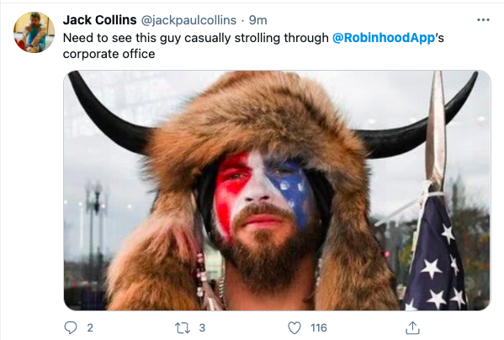Open the 9m timestamp permalink
Image resolution: width=504 pixels, height=340 pixels.
[x=258, y=20]
